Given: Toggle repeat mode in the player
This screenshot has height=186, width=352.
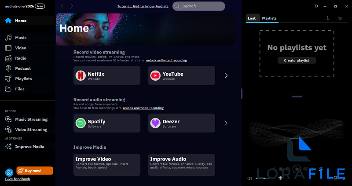Looking at the screenshot, I should 321,169.
